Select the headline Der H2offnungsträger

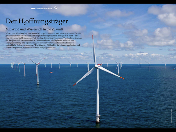tap(37, 21)
